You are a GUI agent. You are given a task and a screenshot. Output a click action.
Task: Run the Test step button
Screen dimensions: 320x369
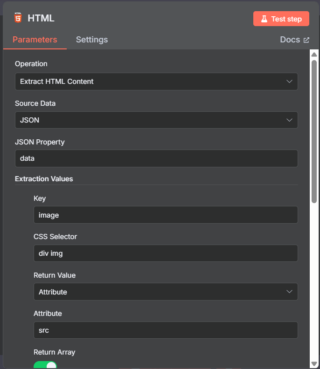281,19
